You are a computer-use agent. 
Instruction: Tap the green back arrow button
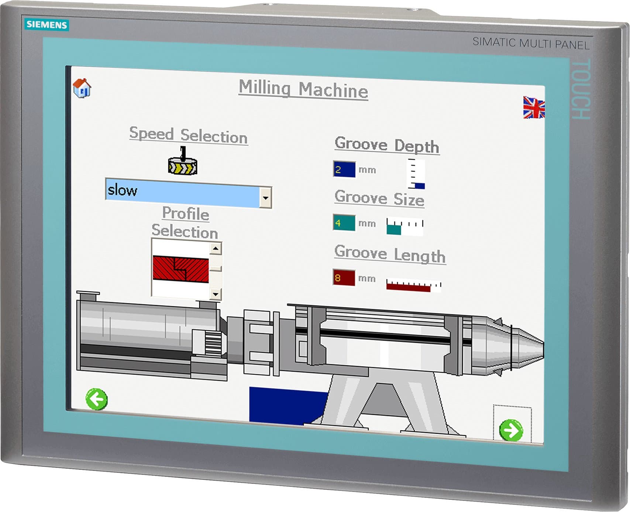[x=97, y=399]
